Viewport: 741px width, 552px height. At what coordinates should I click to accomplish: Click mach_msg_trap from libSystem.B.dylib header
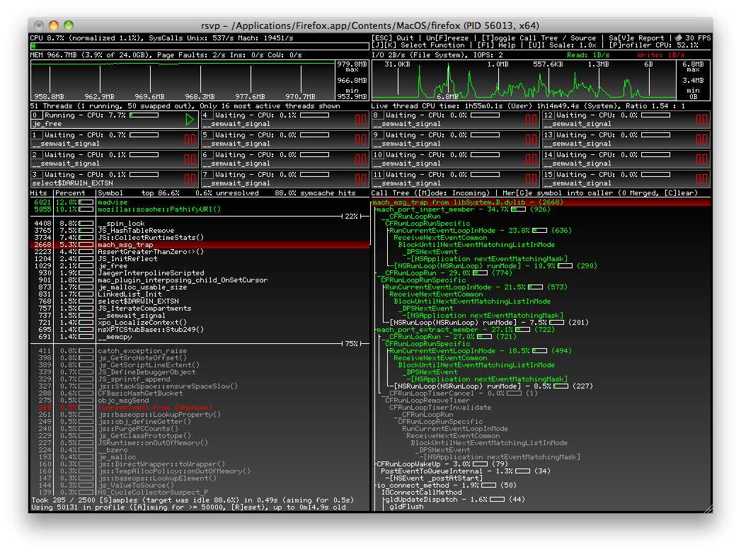(541, 202)
